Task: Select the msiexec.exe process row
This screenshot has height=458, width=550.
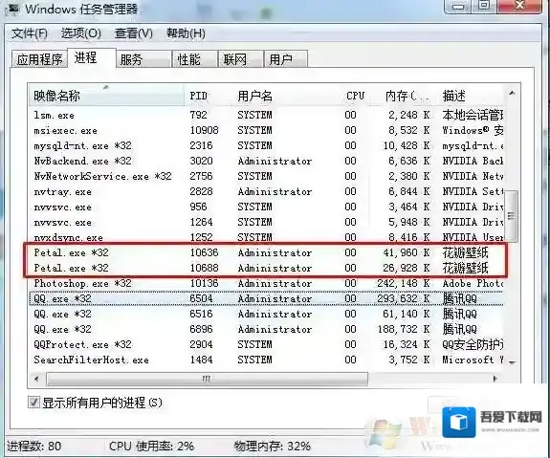Action: [267, 130]
